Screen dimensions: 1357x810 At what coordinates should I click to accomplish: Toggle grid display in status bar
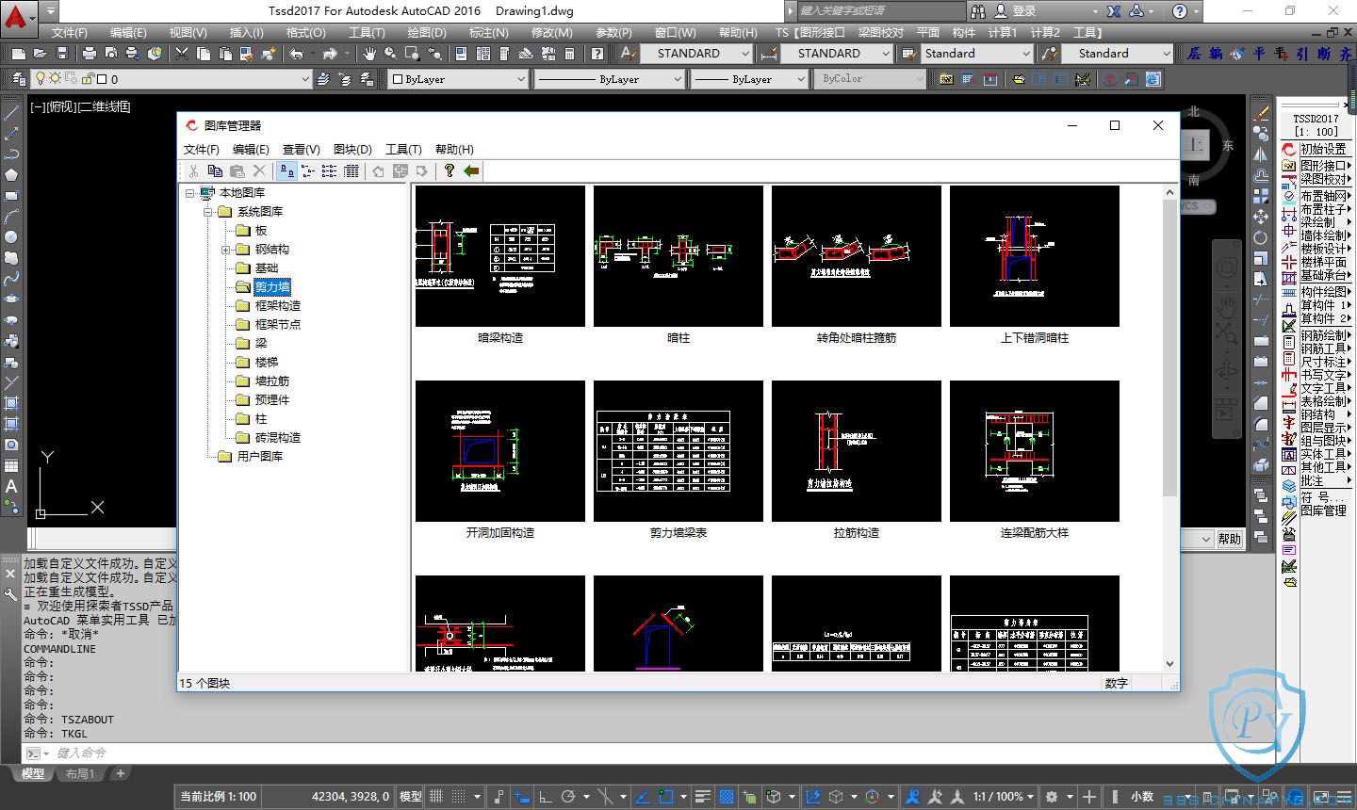point(436,797)
